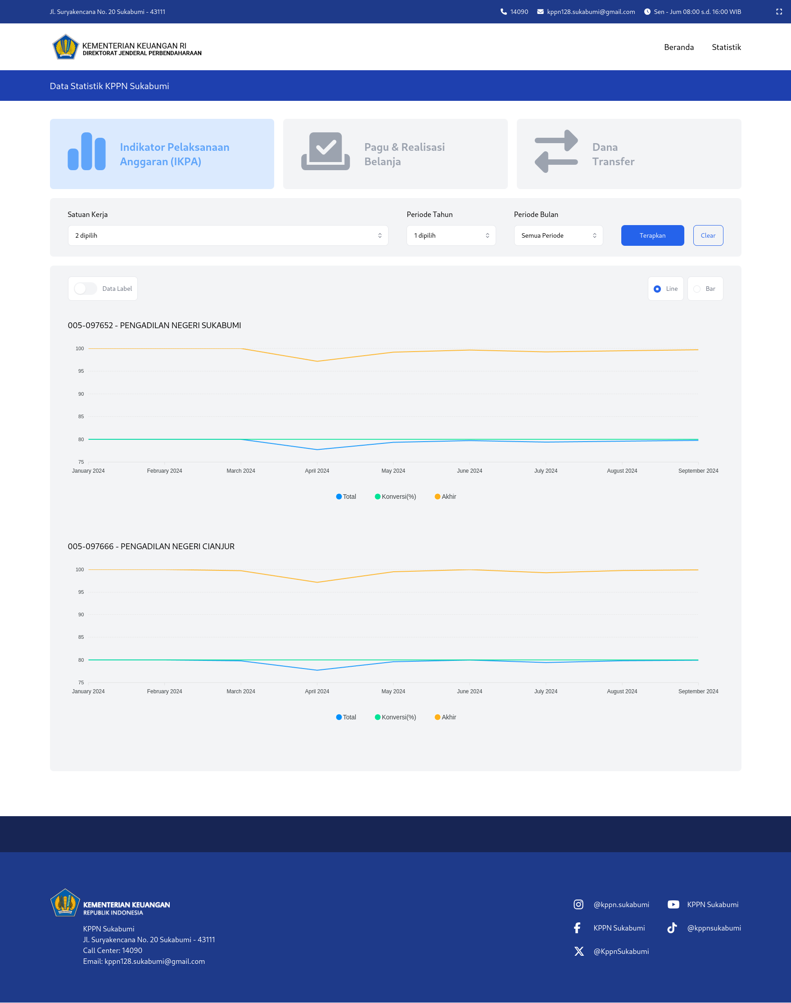
Task: Switch to Pagu & Realisasi Belanja tab
Action: click(395, 154)
